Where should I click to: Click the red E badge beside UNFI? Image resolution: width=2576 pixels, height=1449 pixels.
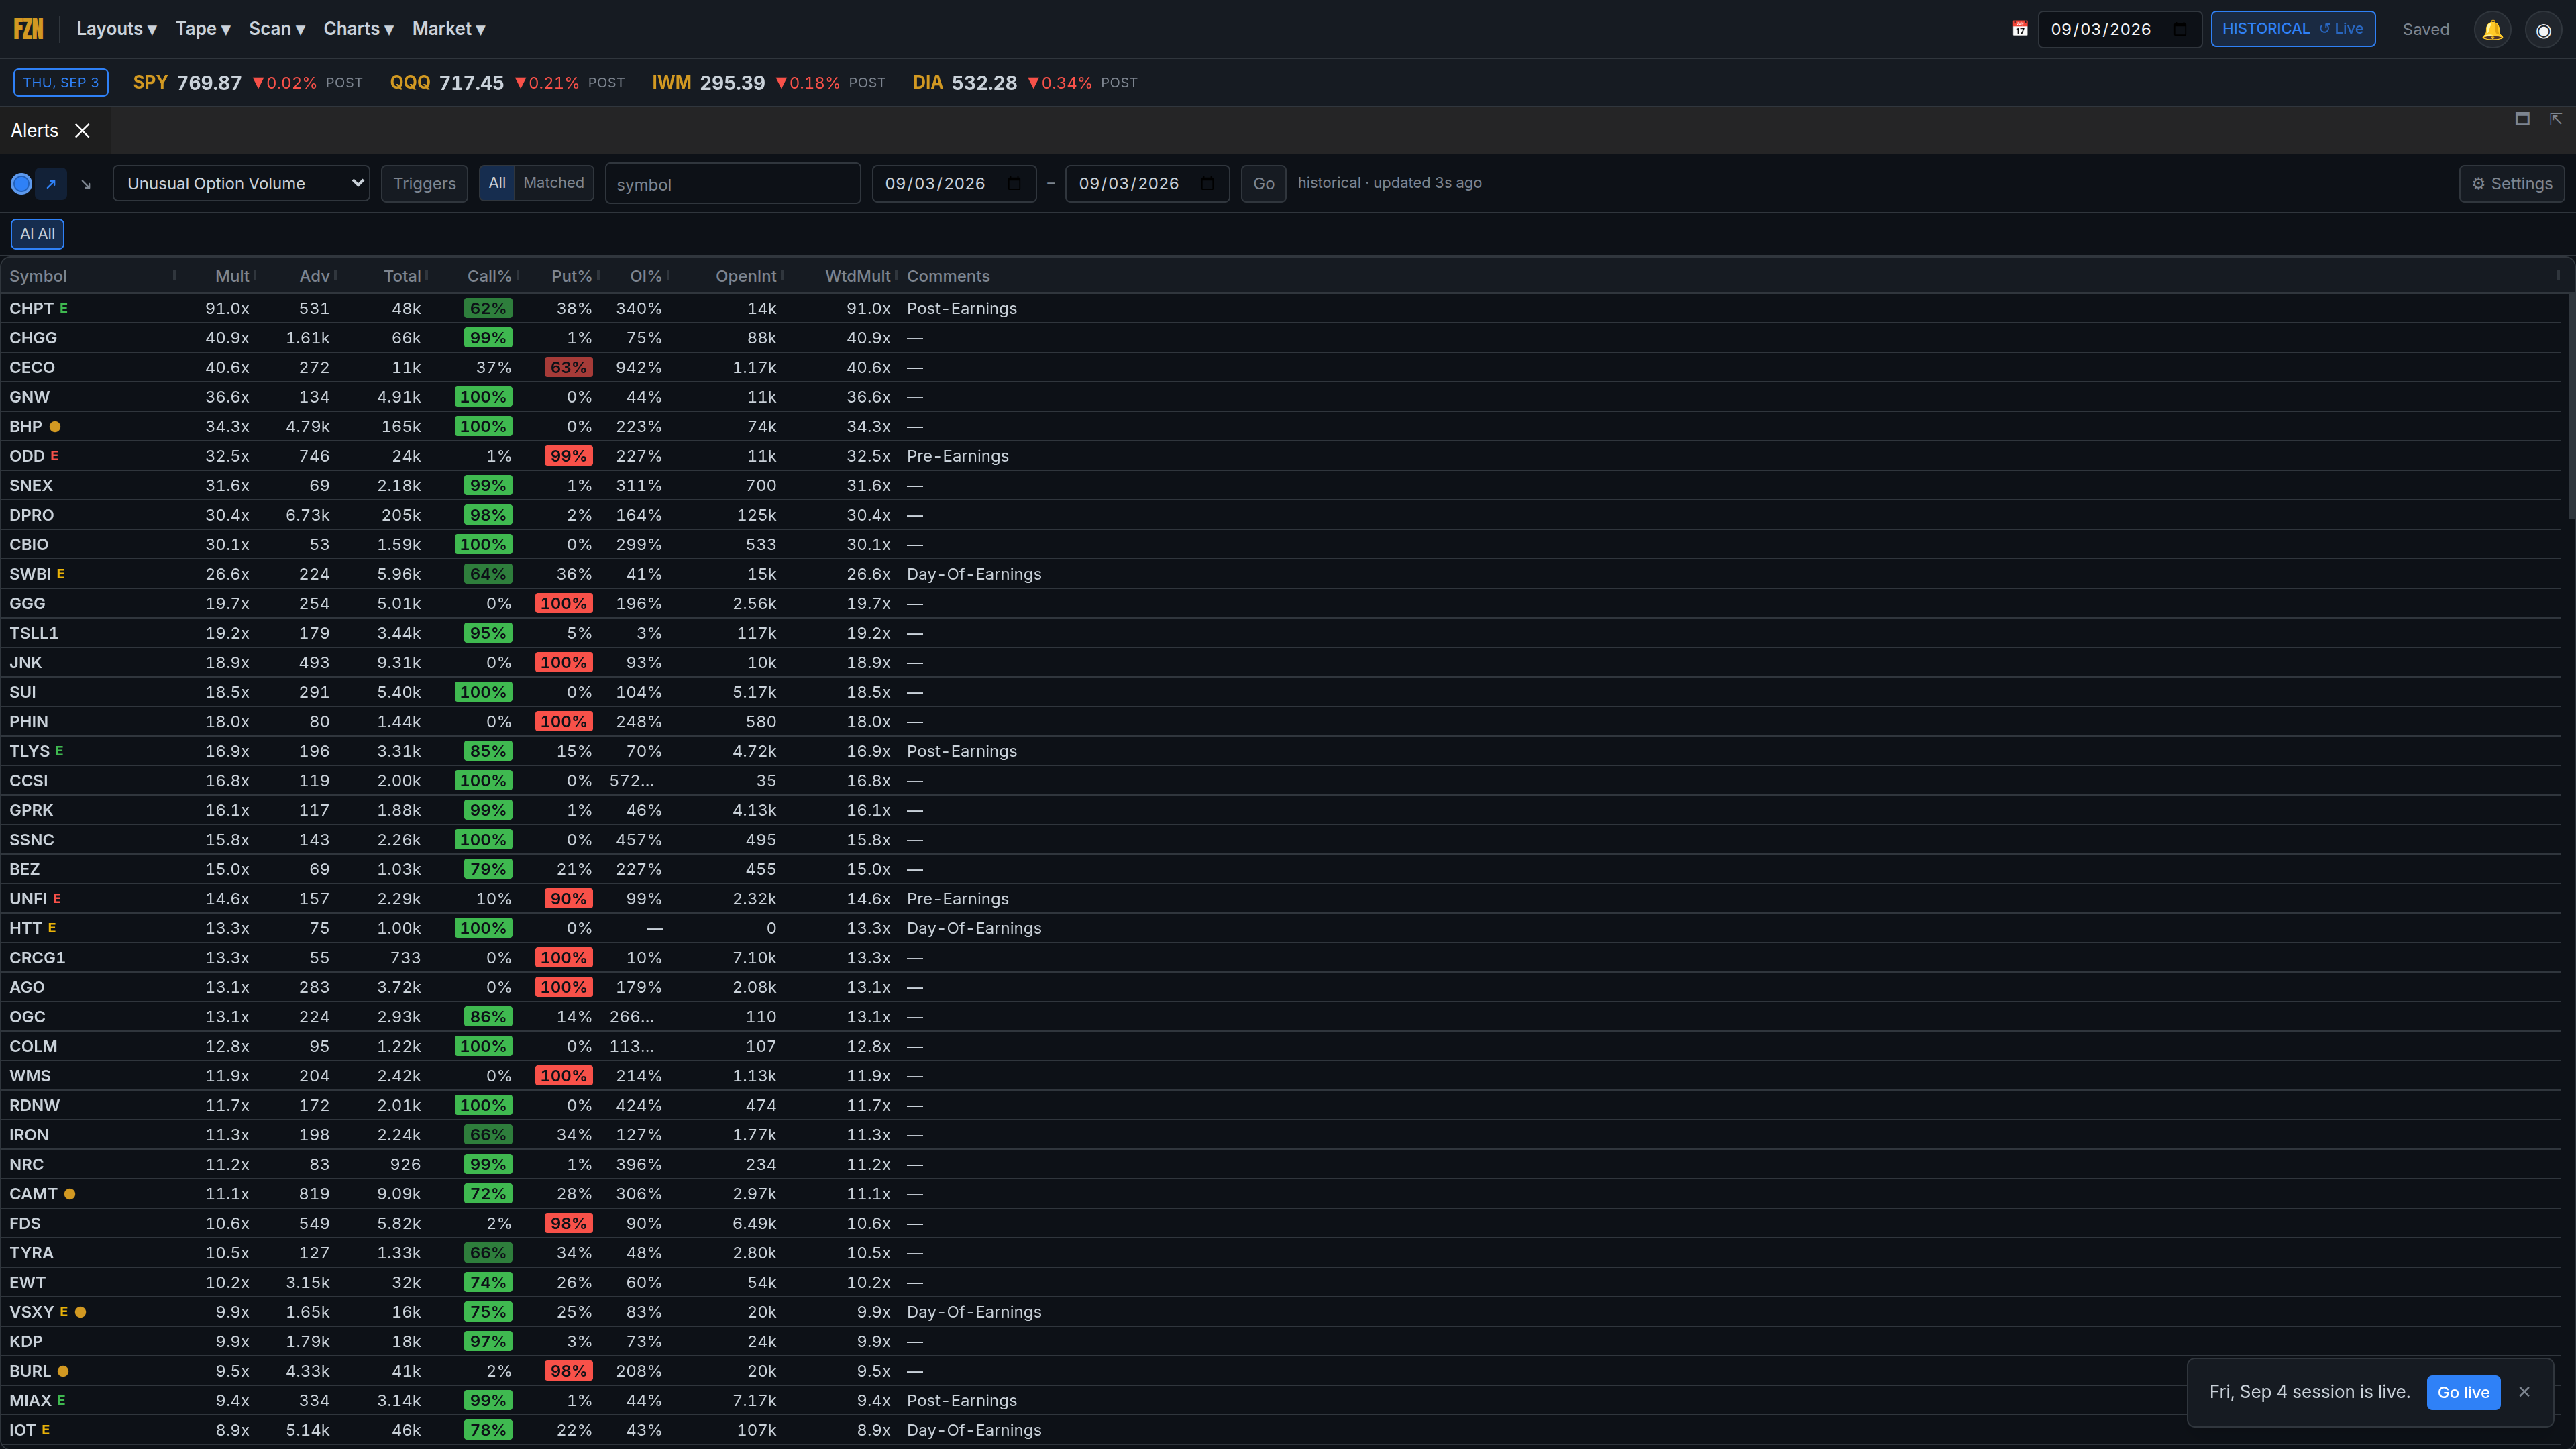(57, 899)
